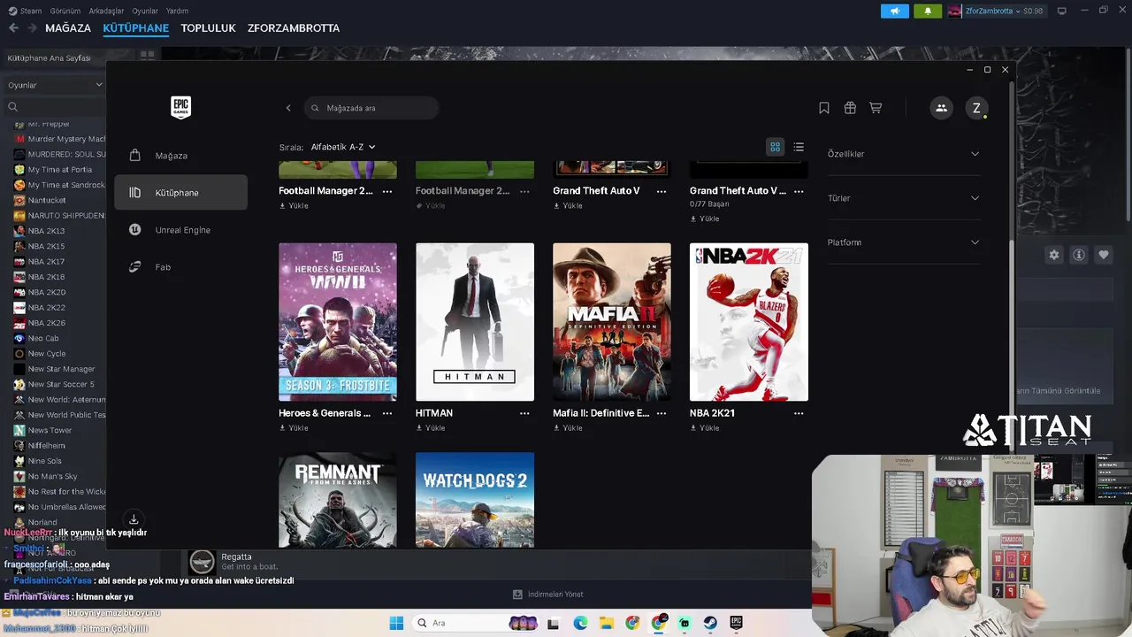Switch to Steam TOPLULUK tab
The height and width of the screenshot is (637, 1132).
point(208,28)
